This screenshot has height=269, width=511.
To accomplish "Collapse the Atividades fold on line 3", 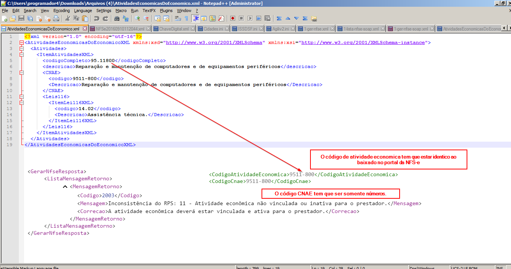I will coord(21,49).
